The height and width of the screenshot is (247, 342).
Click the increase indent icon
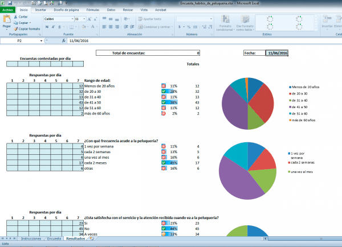(132, 27)
